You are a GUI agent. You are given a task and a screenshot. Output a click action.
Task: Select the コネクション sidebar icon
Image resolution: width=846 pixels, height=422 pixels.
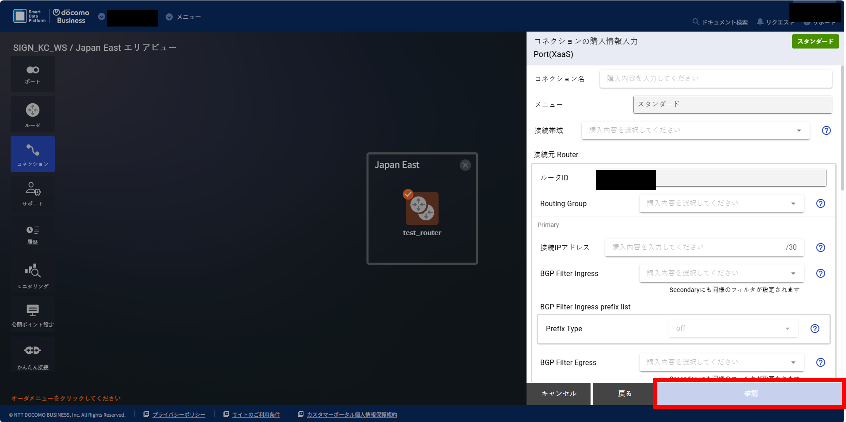coord(32,154)
